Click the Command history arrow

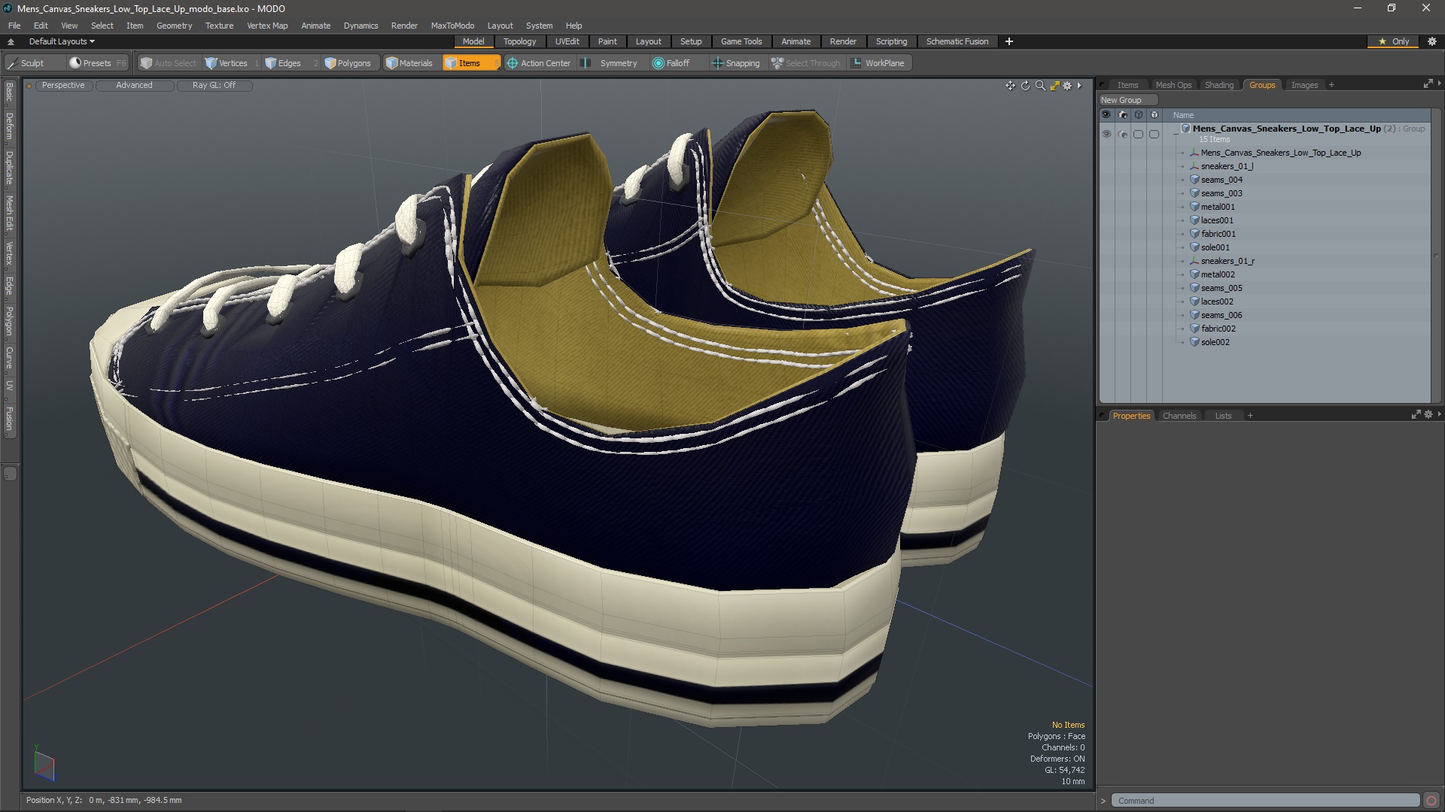pyautogui.click(x=1103, y=801)
